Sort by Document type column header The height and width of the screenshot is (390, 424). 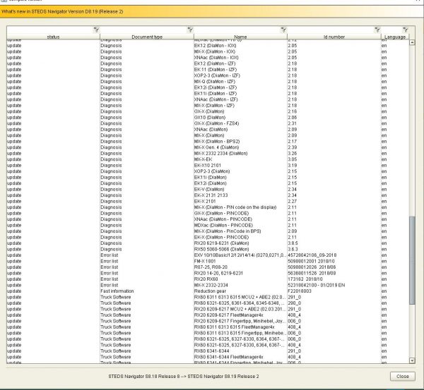click(147, 37)
